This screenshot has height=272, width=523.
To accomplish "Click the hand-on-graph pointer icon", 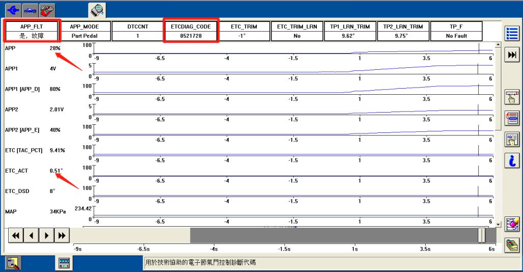I will tap(512, 97).
